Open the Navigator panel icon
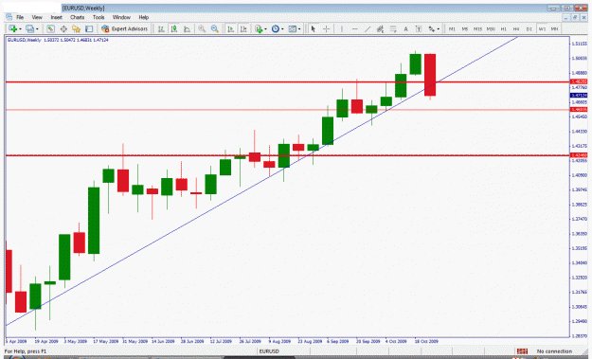This screenshot has width=592, height=359. [x=77, y=28]
